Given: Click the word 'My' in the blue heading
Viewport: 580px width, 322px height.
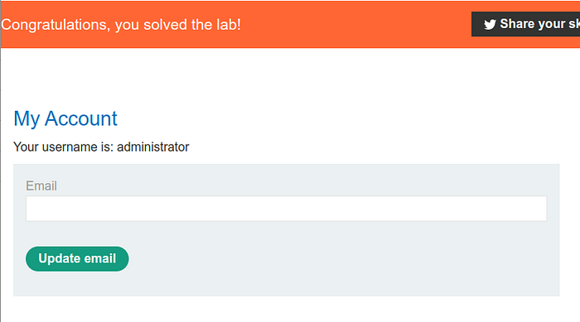Looking at the screenshot, I should click(x=27, y=119).
